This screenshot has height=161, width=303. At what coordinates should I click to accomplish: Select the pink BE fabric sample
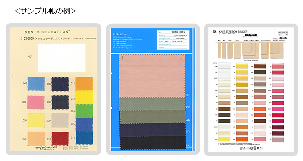point(152,76)
